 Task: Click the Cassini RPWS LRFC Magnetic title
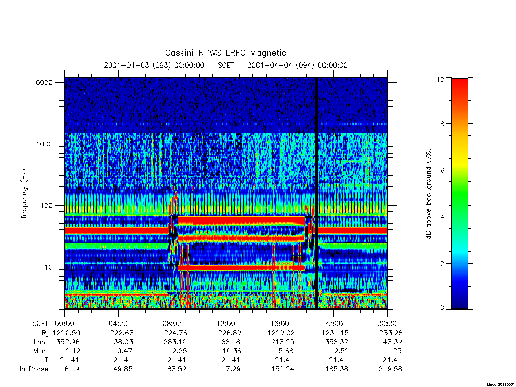click(x=225, y=53)
